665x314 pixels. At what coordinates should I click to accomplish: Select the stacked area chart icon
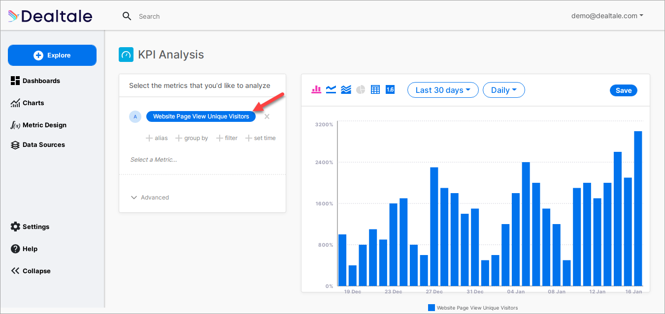pos(346,89)
